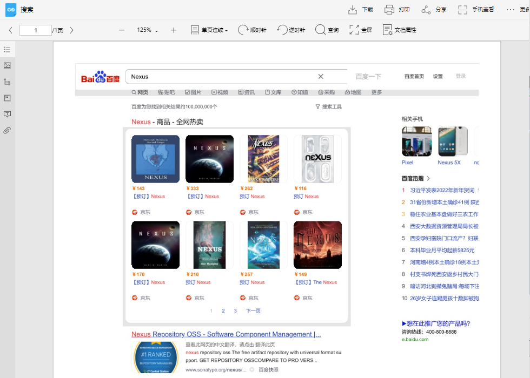Go to page 2 of products

pyautogui.click(x=223, y=311)
